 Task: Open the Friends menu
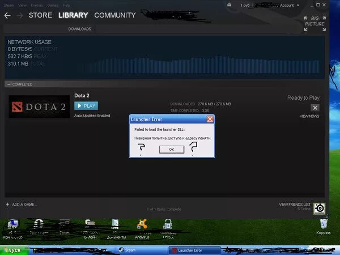(x=37, y=5)
